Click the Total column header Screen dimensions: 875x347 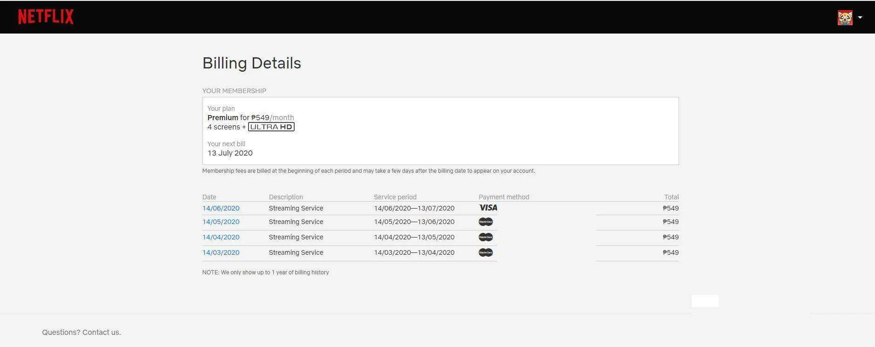click(x=672, y=197)
